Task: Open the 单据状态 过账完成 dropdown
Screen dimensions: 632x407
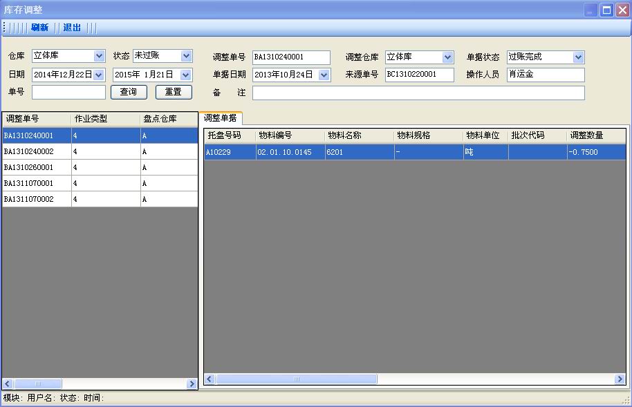Action: coord(578,57)
